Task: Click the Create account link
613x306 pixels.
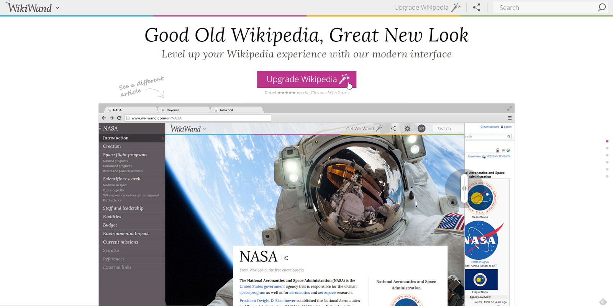Action: click(490, 127)
